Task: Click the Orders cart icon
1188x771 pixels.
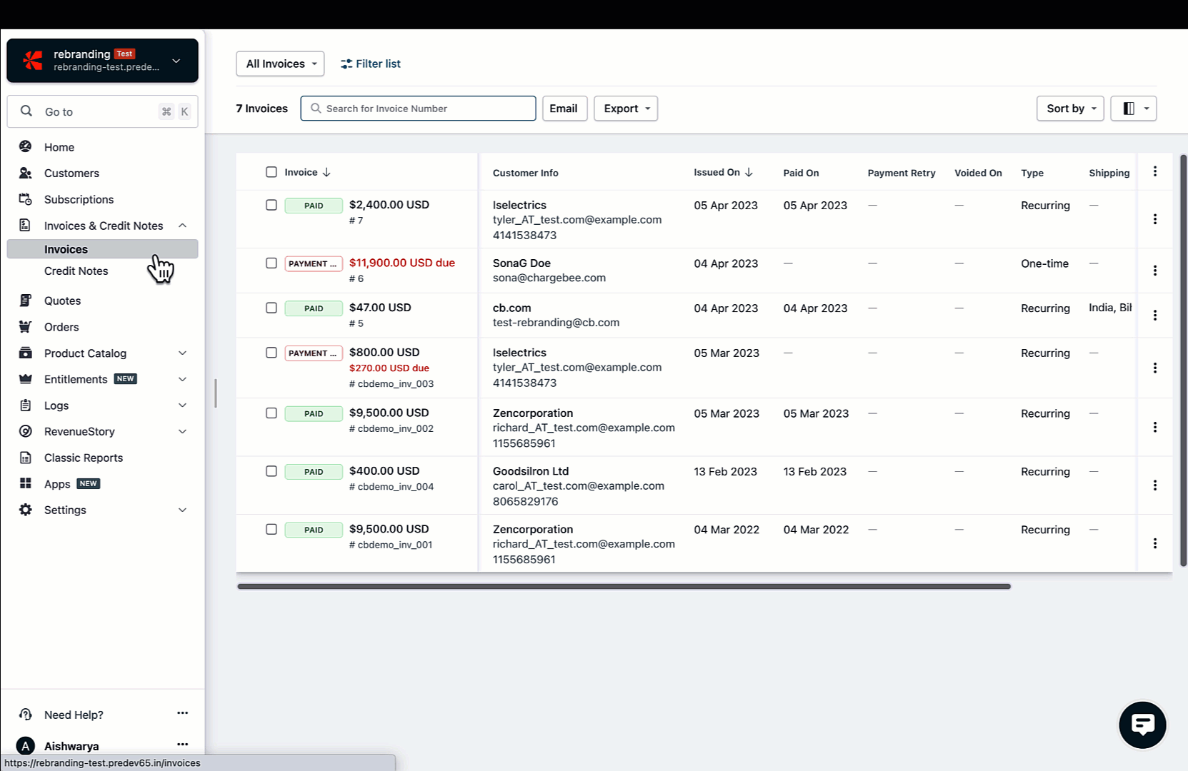Action: (x=26, y=327)
